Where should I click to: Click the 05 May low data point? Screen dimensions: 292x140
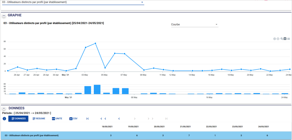[105, 68]
